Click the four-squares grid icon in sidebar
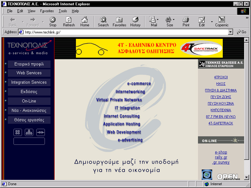The width and height of the screenshot is (251, 188). point(18,132)
